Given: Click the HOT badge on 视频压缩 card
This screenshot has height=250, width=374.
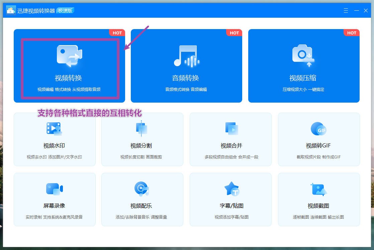Looking at the screenshot, I should tap(352, 33).
